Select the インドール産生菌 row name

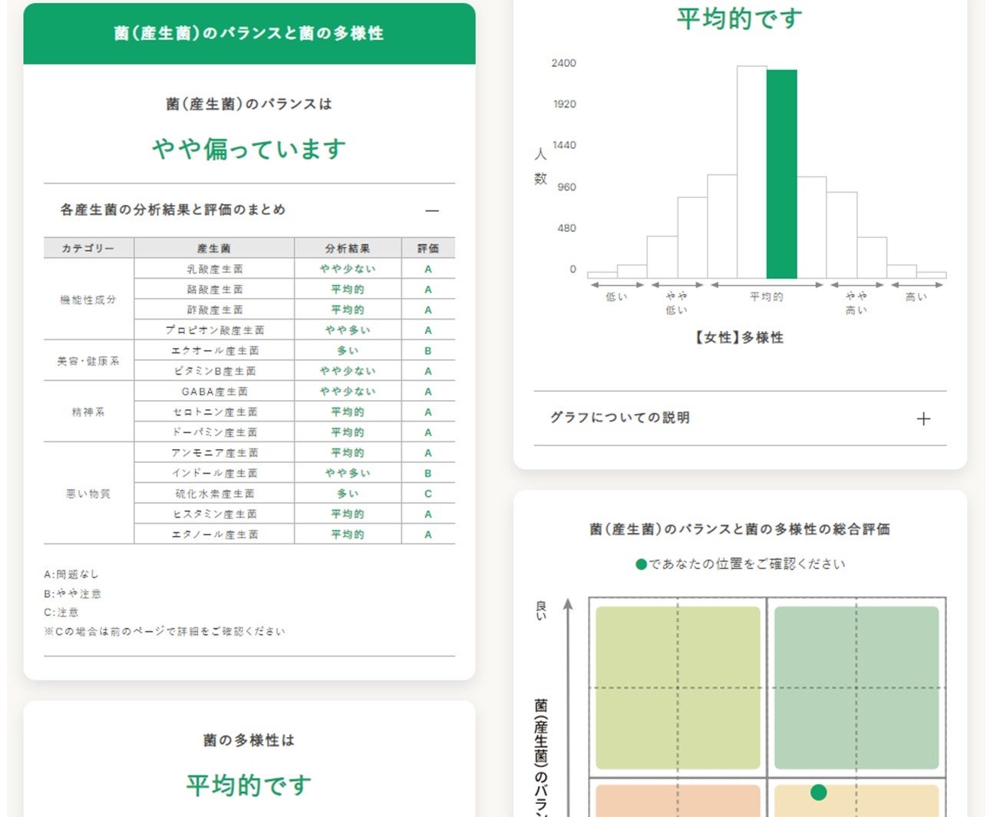coord(215,473)
